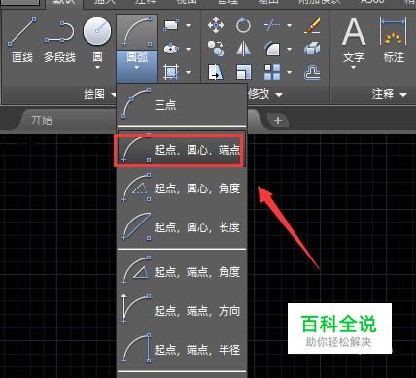Choose the 三点 arc option
The height and width of the screenshot is (378, 416).
(182, 105)
